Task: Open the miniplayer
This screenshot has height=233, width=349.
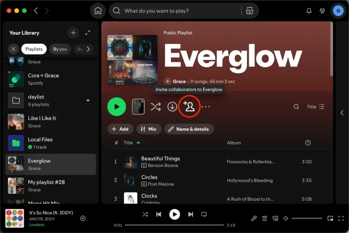Action: (x=330, y=218)
